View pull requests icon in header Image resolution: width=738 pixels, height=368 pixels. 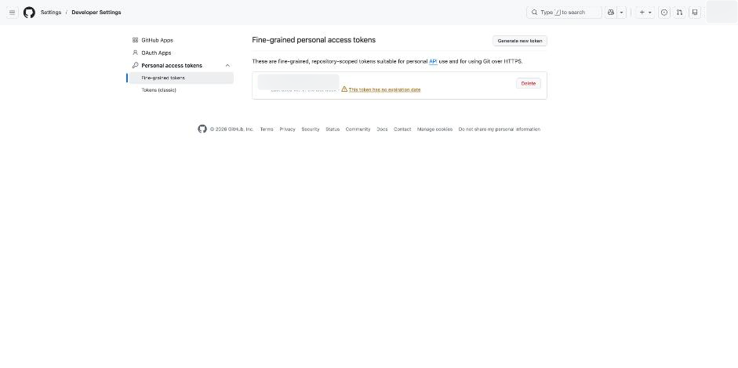pyautogui.click(x=679, y=13)
